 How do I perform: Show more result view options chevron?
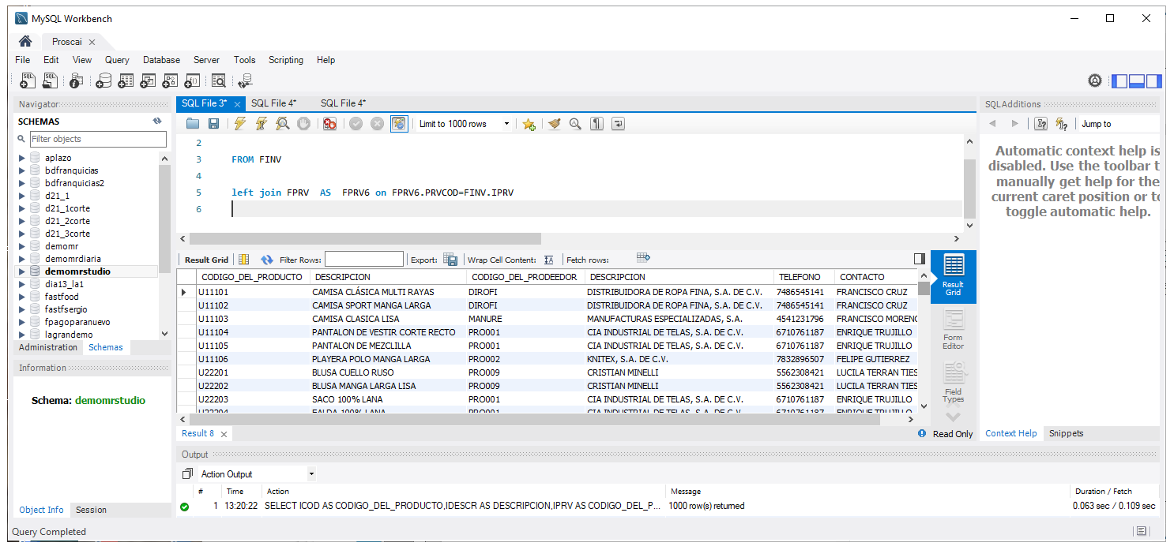click(953, 417)
